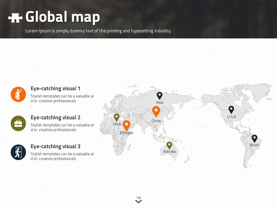Select the orange person waving icon
Screen dimensions: 277x208
click(18, 94)
